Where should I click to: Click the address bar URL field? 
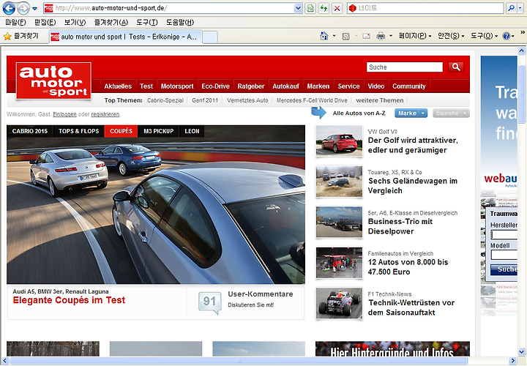click(173, 8)
